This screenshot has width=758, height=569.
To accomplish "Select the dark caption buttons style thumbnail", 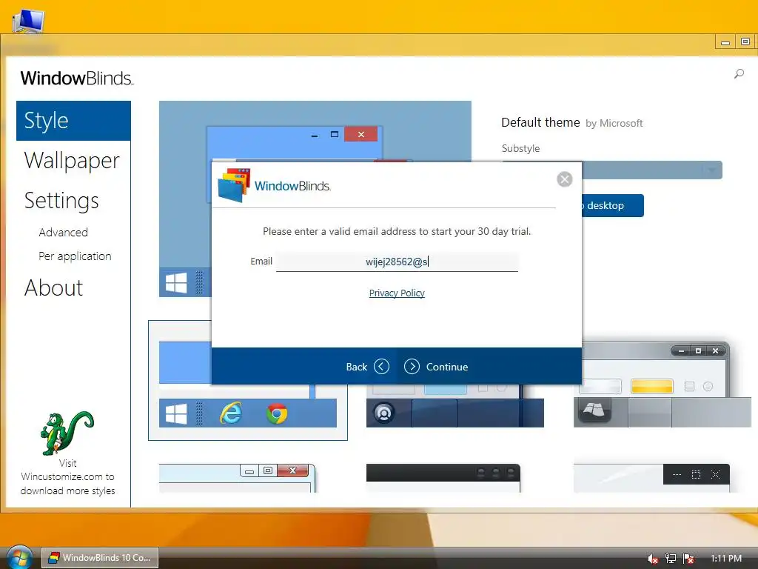I will click(x=651, y=478).
